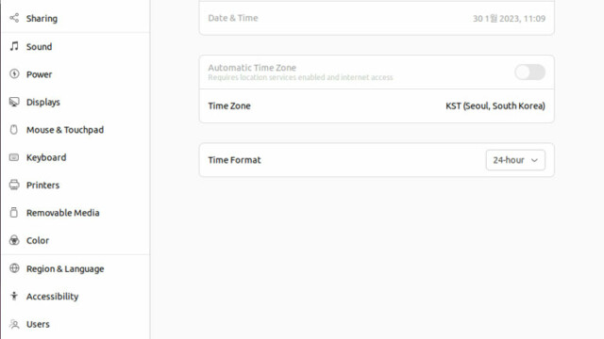This screenshot has width=604, height=339.
Task: Click the Keyboard icon in sidebar
Action: click(14, 157)
